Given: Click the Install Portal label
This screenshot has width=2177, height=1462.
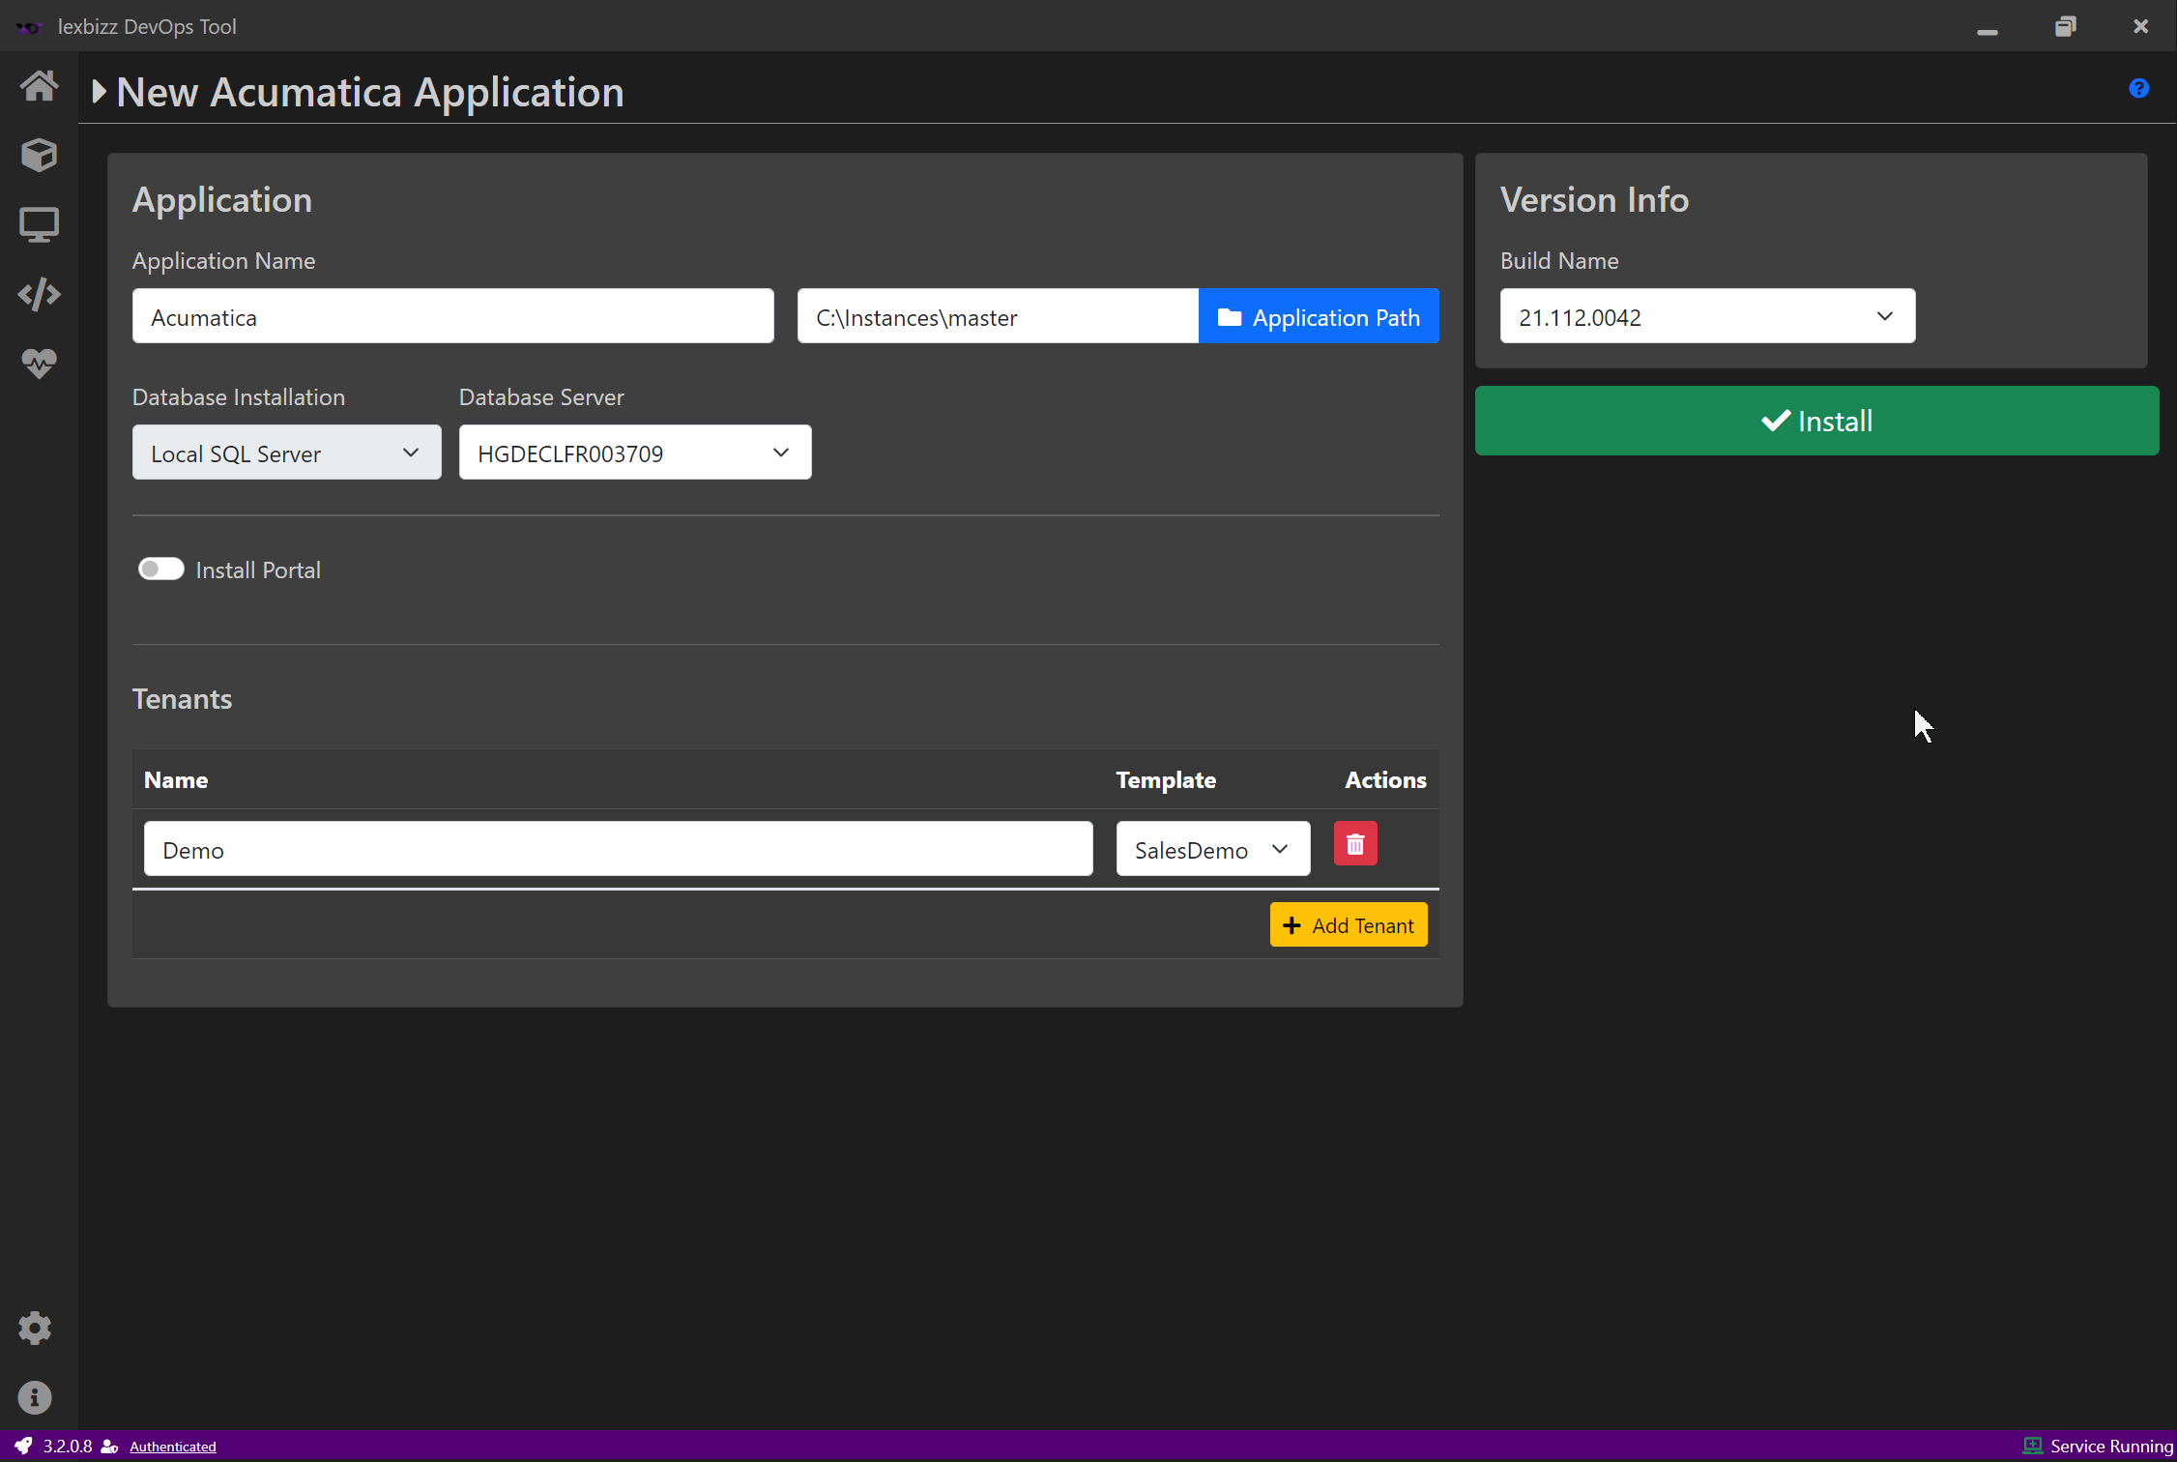Looking at the screenshot, I should [x=258, y=570].
